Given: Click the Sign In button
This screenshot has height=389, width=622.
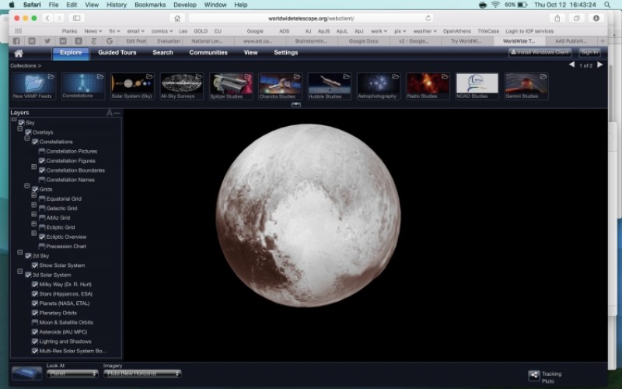Looking at the screenshot, I should [589, 52].
